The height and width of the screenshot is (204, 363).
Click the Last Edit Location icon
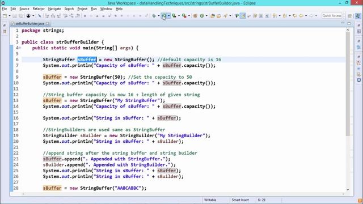point(295,16)
